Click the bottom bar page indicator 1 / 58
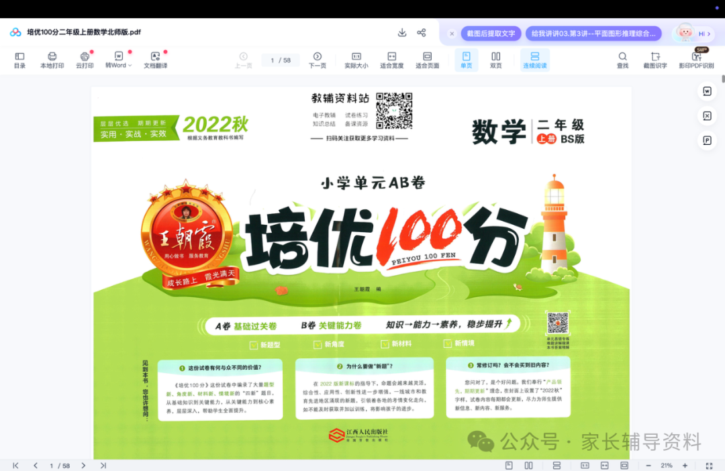The height and width of the screenshot is (471, 725). 60,466
